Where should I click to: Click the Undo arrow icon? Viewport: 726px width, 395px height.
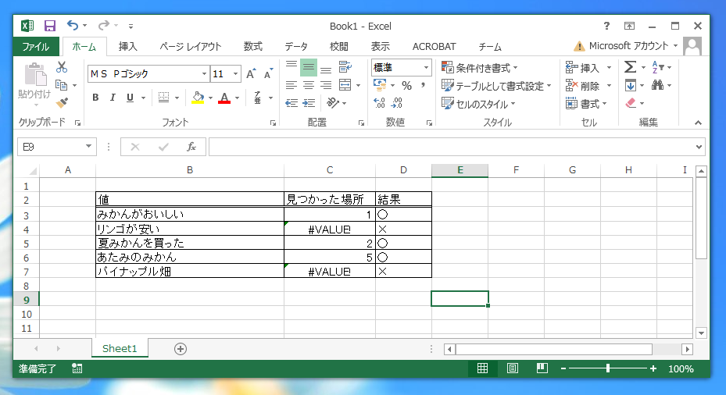click(x=73, y=26)
